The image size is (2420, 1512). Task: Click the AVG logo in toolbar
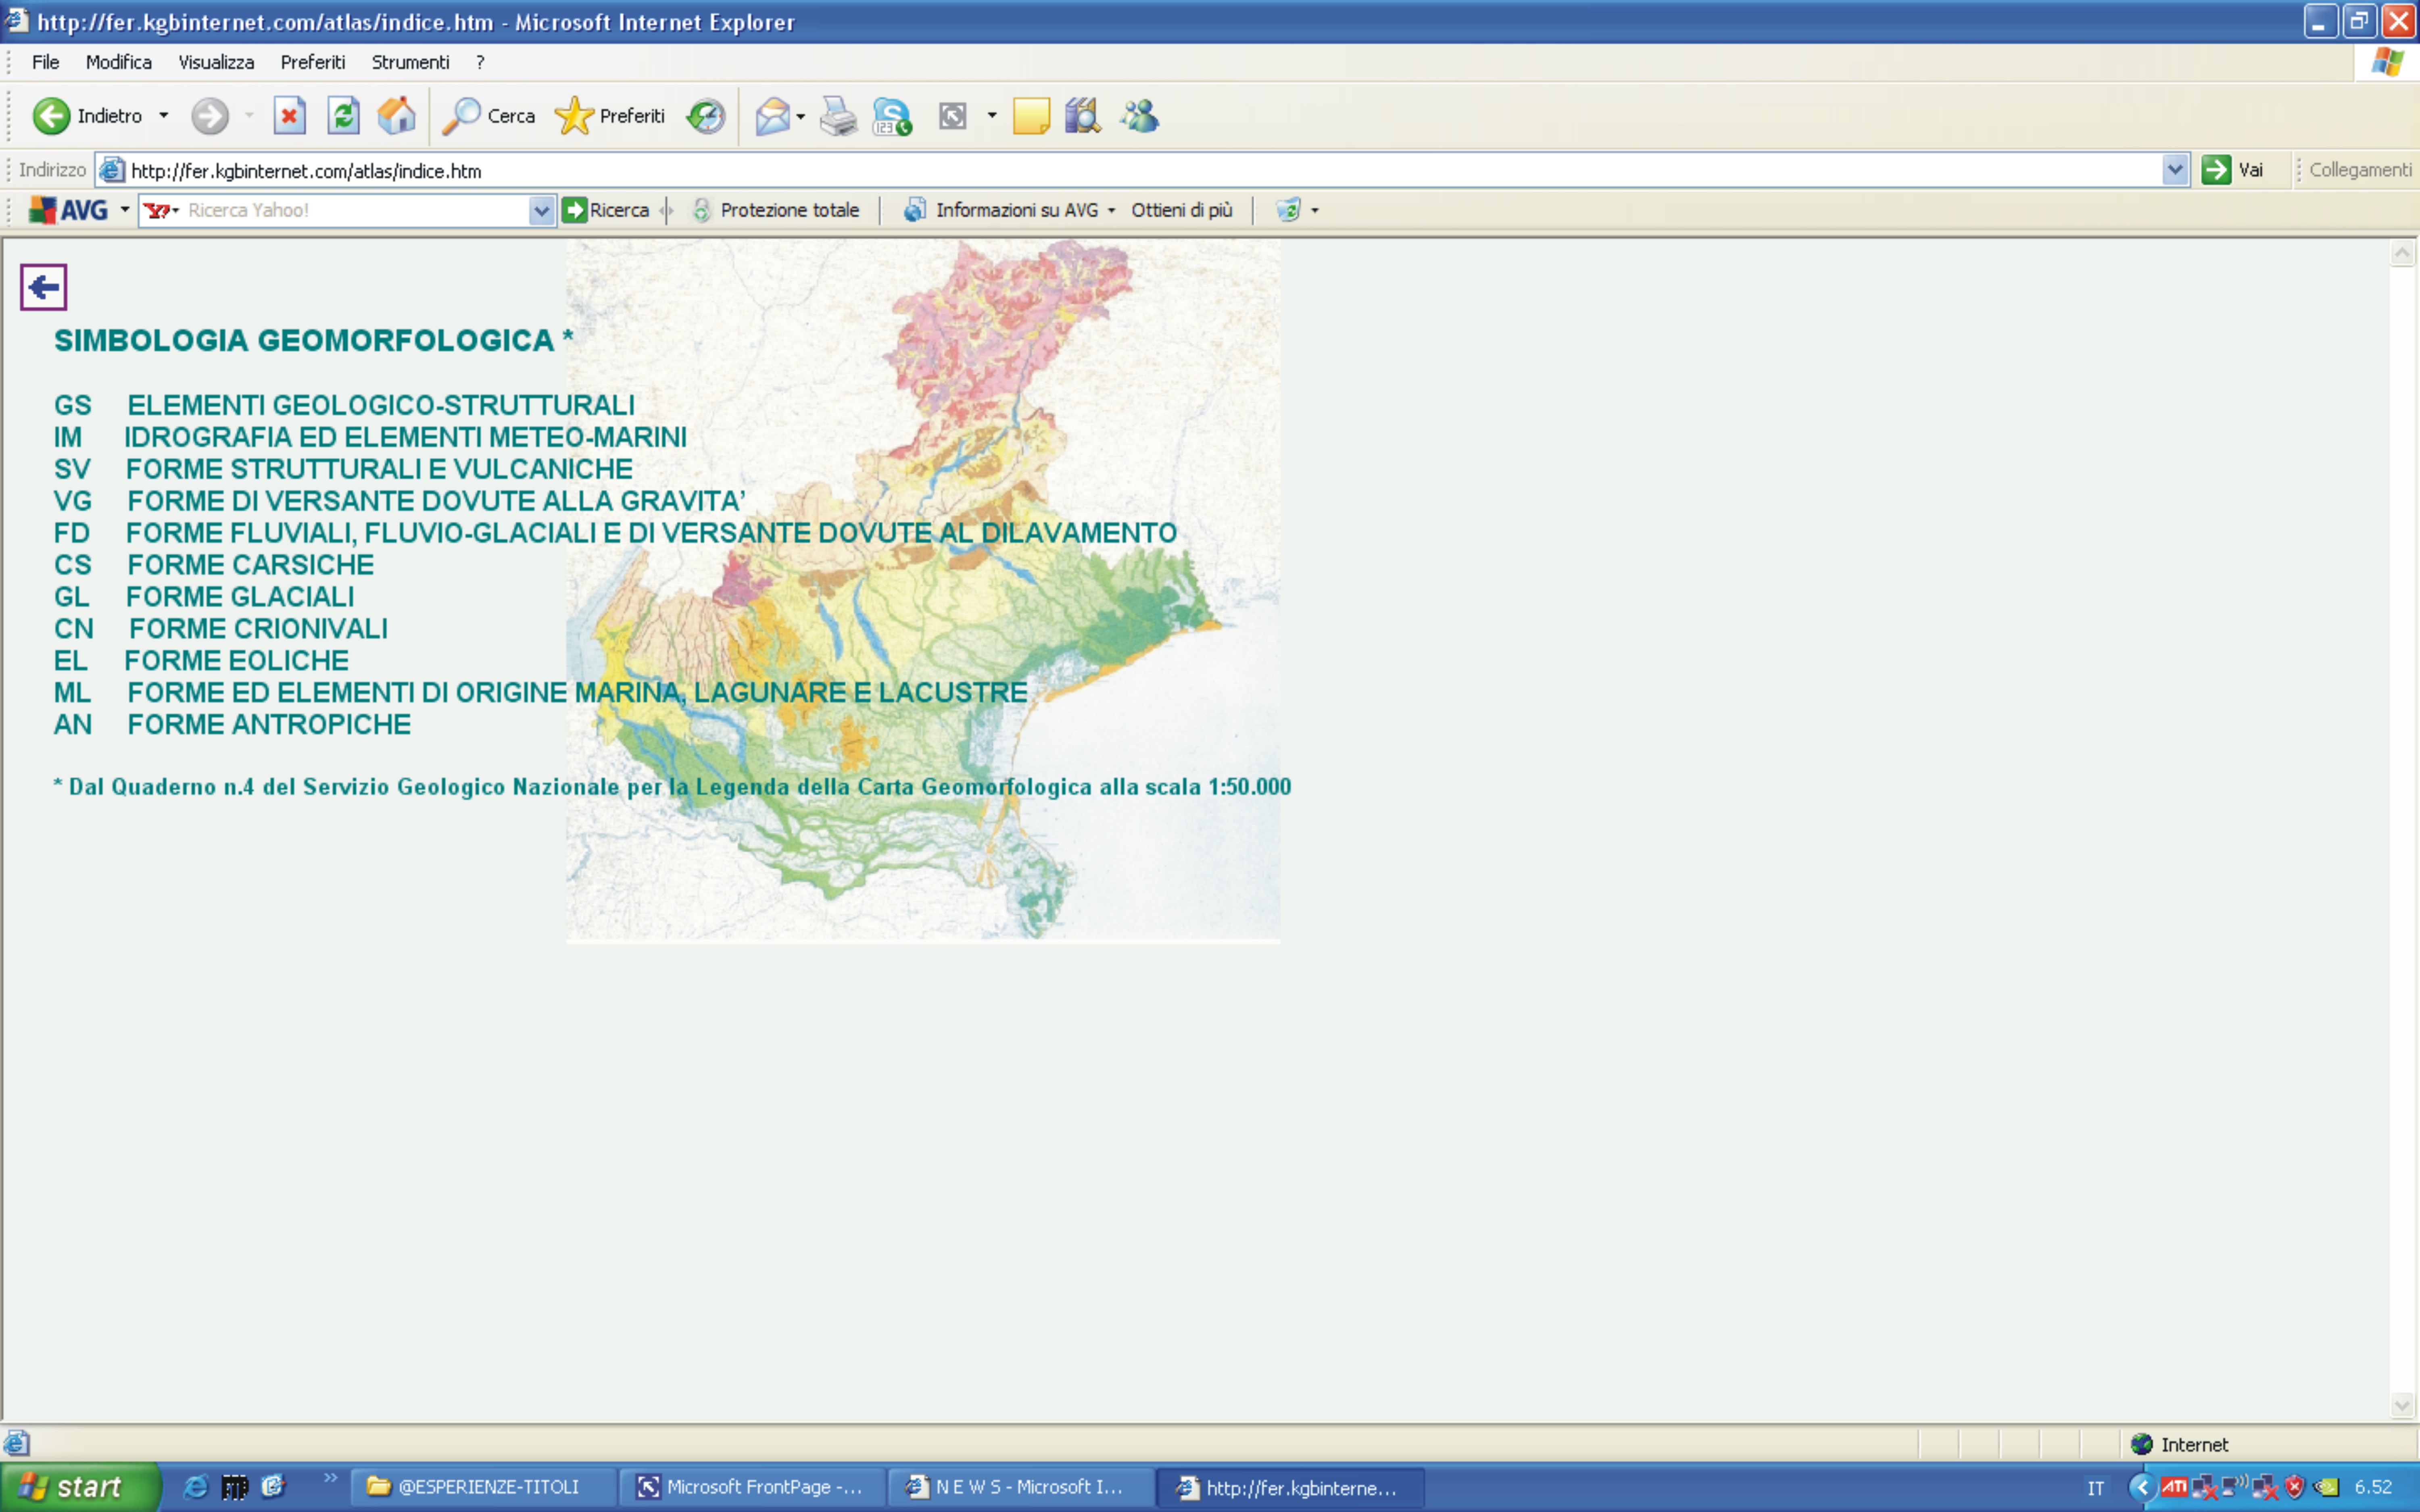click(68, 210)
